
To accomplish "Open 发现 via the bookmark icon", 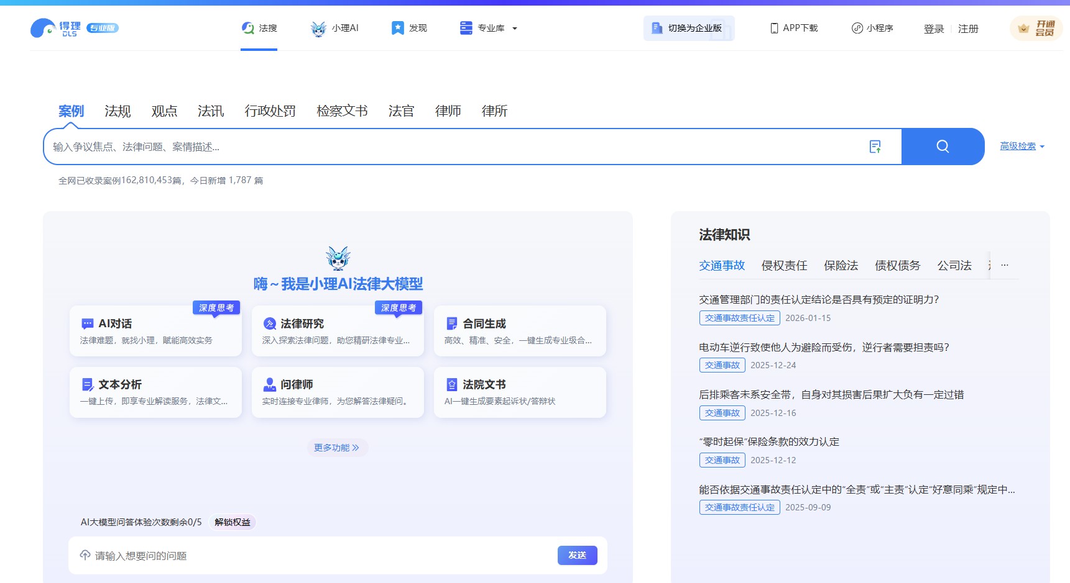I will (397, 27).
